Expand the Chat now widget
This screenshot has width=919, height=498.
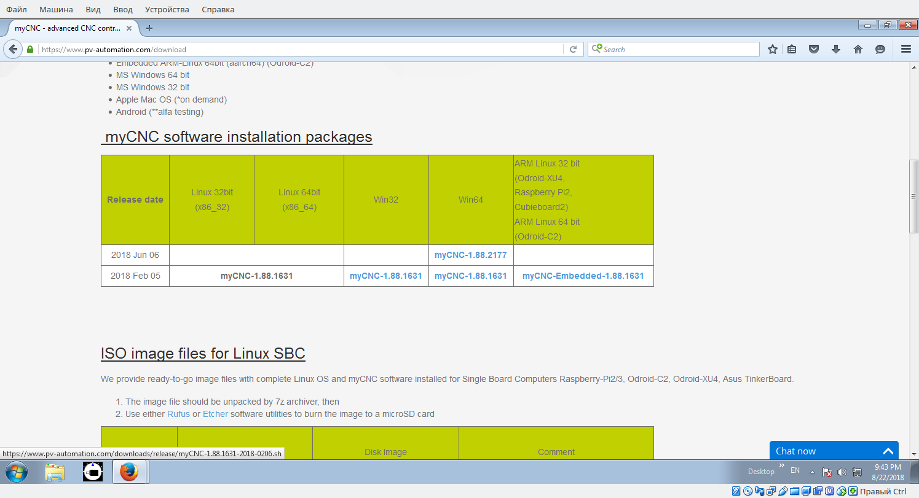tap(888, 451)
